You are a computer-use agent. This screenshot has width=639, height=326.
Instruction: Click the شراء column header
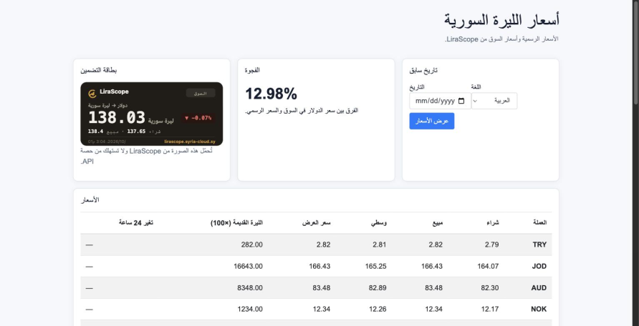[x=493, y=223]
